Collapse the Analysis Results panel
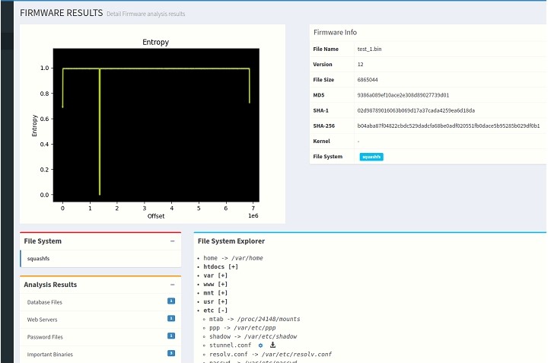The width and height of the screenshot is (554, 363). point(173,285)
